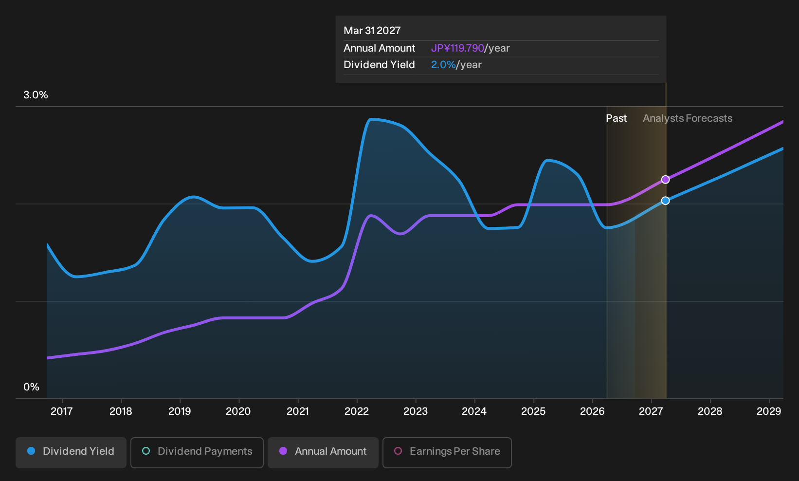The image size is (799, 481).
Task: Click the purple Annual Amount legend dot
Action: pyautogui.click(x=283, y=451)
